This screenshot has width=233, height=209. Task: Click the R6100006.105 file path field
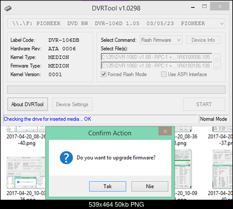[156, 57]
